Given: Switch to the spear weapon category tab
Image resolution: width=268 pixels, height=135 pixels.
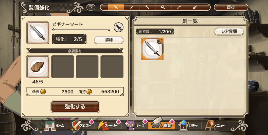Looking at the screenshot, I should coord(179,7).
